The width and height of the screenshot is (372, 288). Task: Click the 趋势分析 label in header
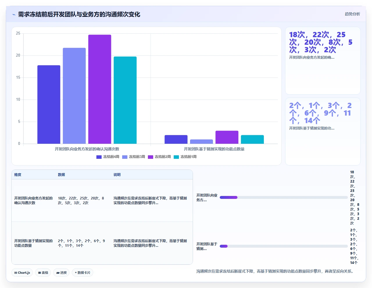pos(352,14)
